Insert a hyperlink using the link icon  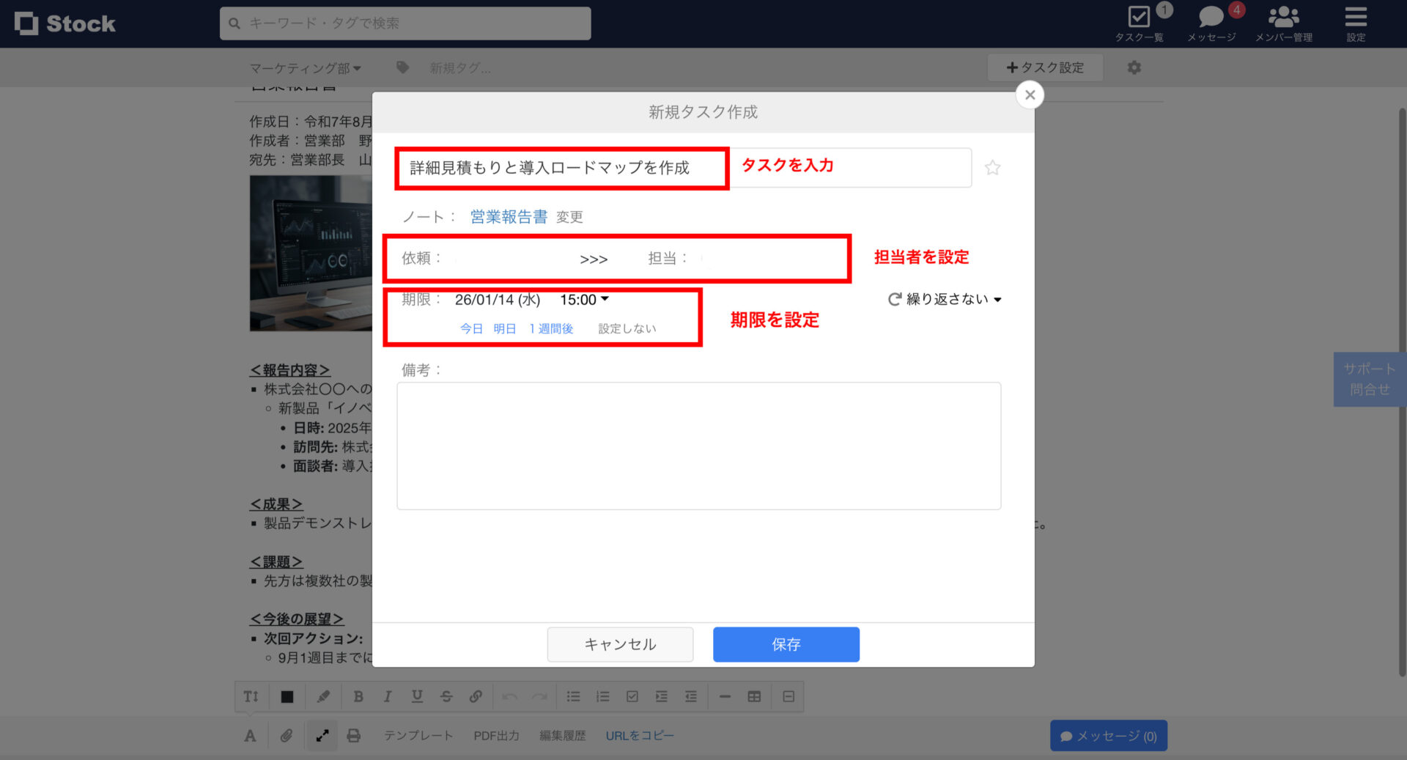[476, 696]
